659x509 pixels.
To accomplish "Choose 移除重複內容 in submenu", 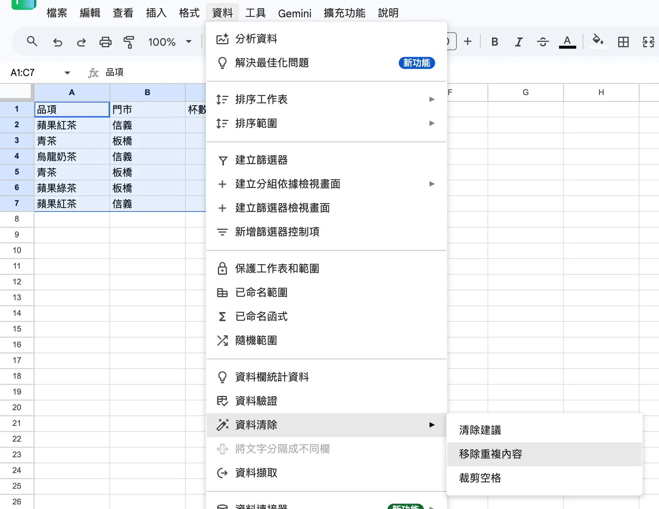I will coord(544,454).
